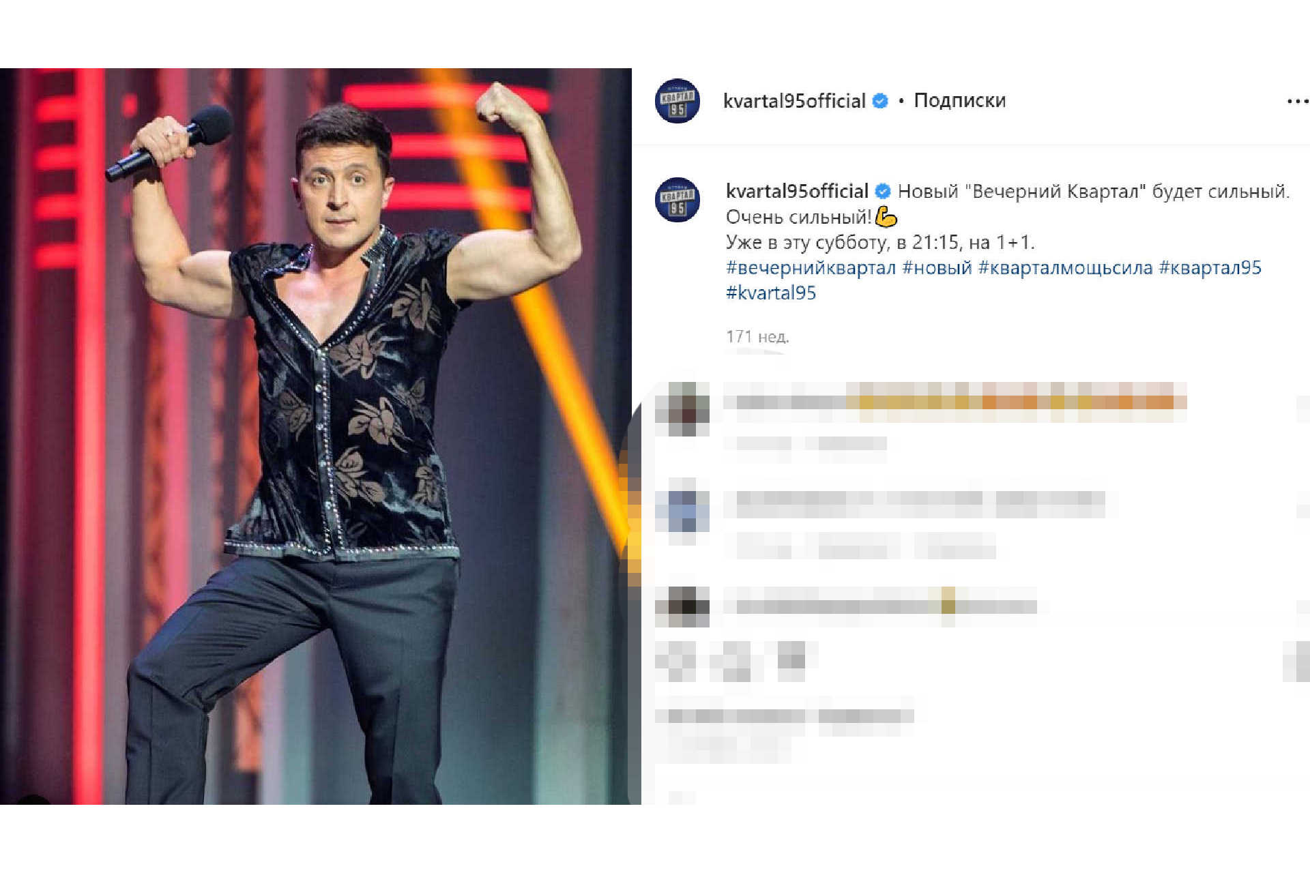This screenshot has width=1310, height=873.
Task: Toggle the Подписки following button
Action: click(959, 101)
